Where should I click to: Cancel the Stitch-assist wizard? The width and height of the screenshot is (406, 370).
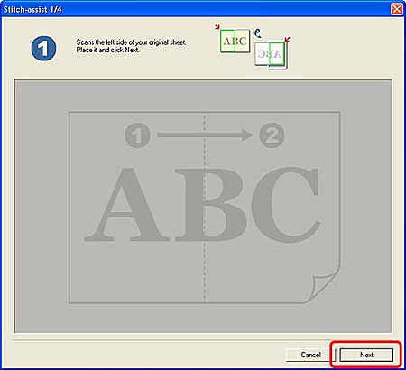(x=310, y=355)
